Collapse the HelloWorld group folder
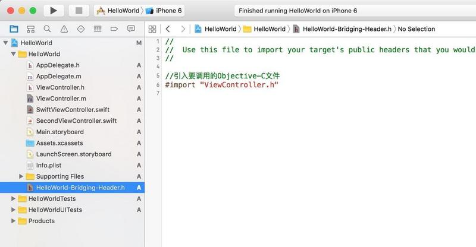Image resolution: width=476 pixels, height=247 pixels. [13, 54]
